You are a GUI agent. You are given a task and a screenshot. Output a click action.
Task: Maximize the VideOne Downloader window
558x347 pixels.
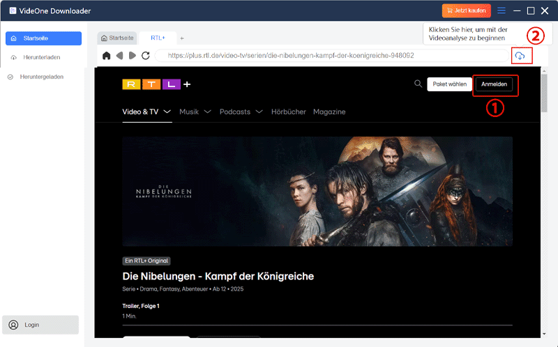(x=531, y=11)
